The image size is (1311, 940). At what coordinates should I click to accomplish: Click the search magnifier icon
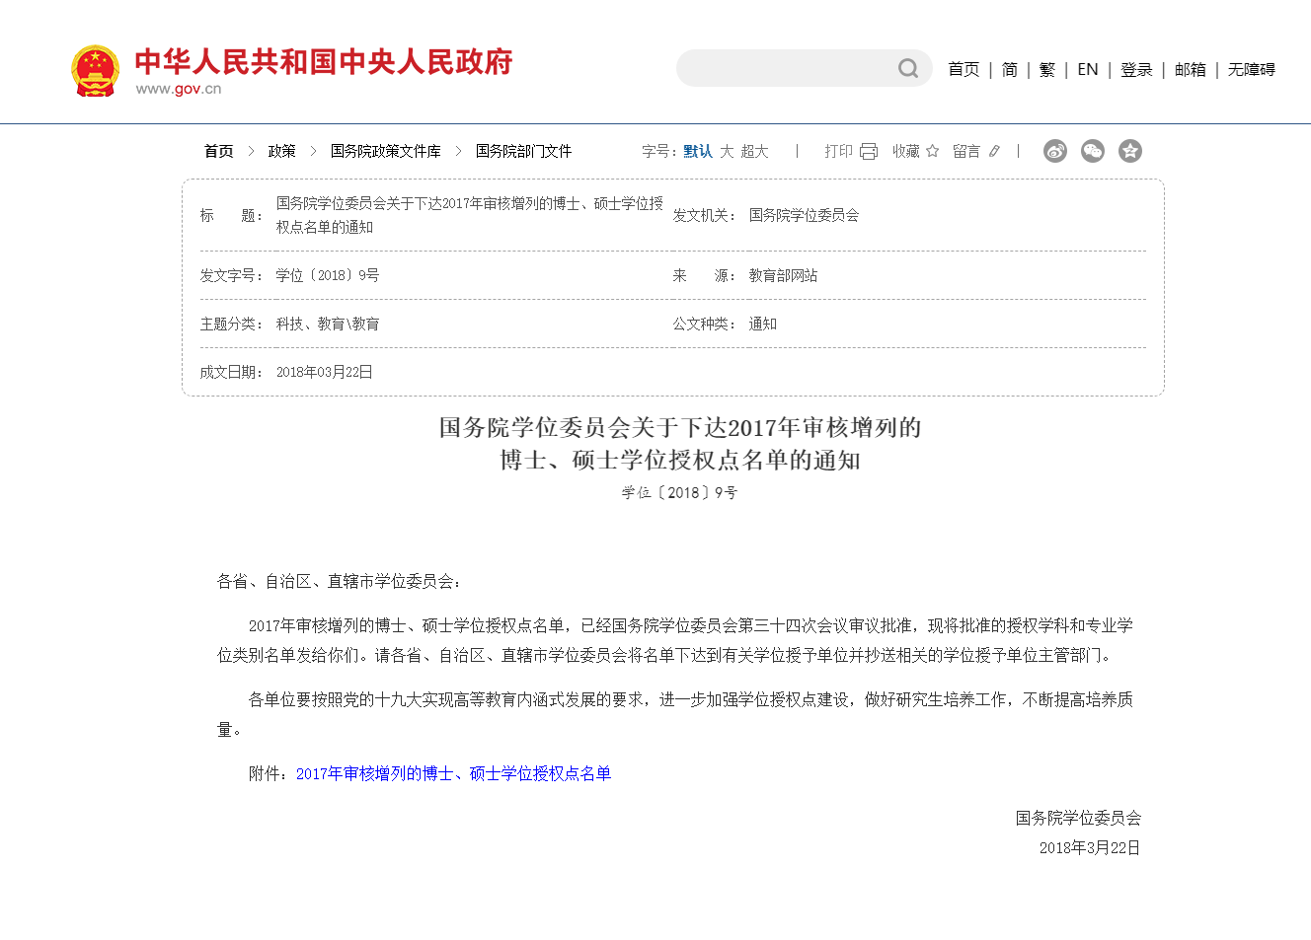[x=907, y=68]
